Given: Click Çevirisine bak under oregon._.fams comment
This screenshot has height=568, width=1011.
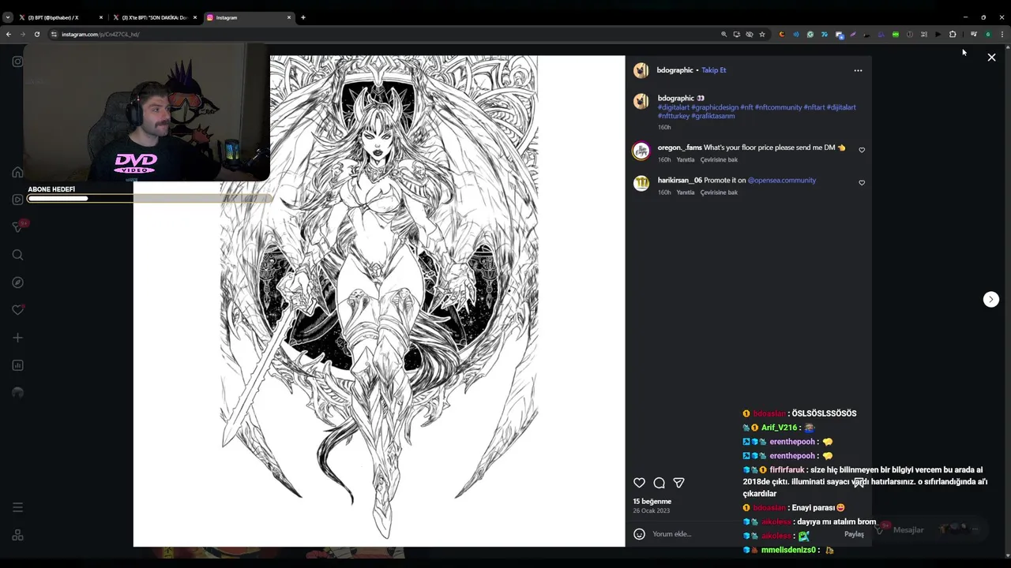Looking at the screenshot, I should coord(719,160).
